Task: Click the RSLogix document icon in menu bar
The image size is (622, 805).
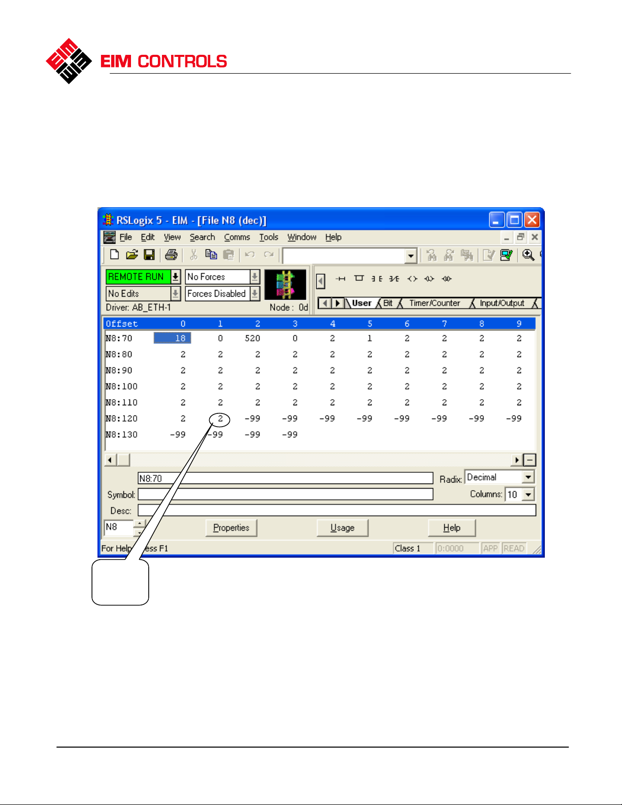Action: [109, 237]
